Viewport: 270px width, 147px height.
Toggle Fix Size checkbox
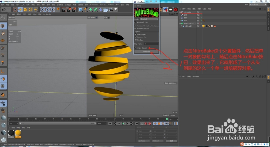point(136,40)
